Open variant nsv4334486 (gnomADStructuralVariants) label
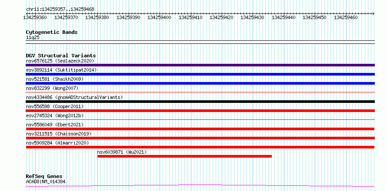 tap(74, 97)
